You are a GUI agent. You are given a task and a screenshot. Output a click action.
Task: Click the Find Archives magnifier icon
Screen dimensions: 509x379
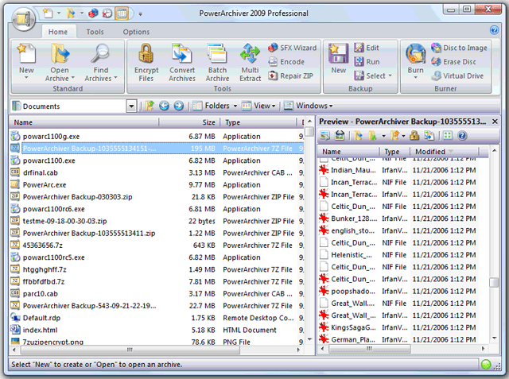[100, 53]
